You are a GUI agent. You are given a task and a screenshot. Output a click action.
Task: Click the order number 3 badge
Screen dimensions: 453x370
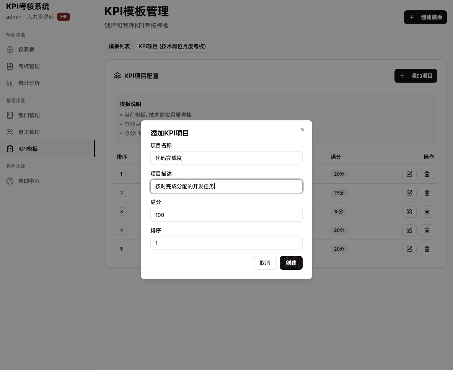122,212
